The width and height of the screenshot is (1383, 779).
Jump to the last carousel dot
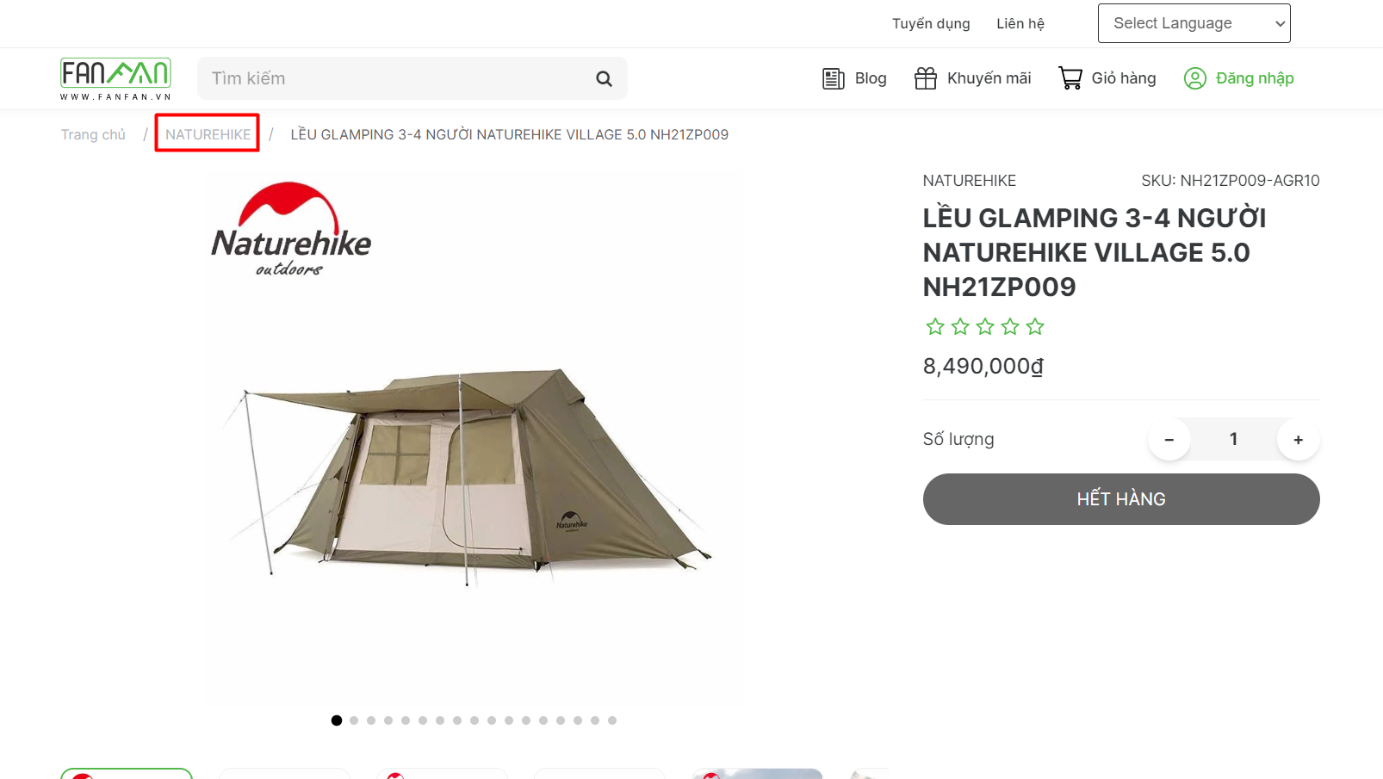pos(612,720)
